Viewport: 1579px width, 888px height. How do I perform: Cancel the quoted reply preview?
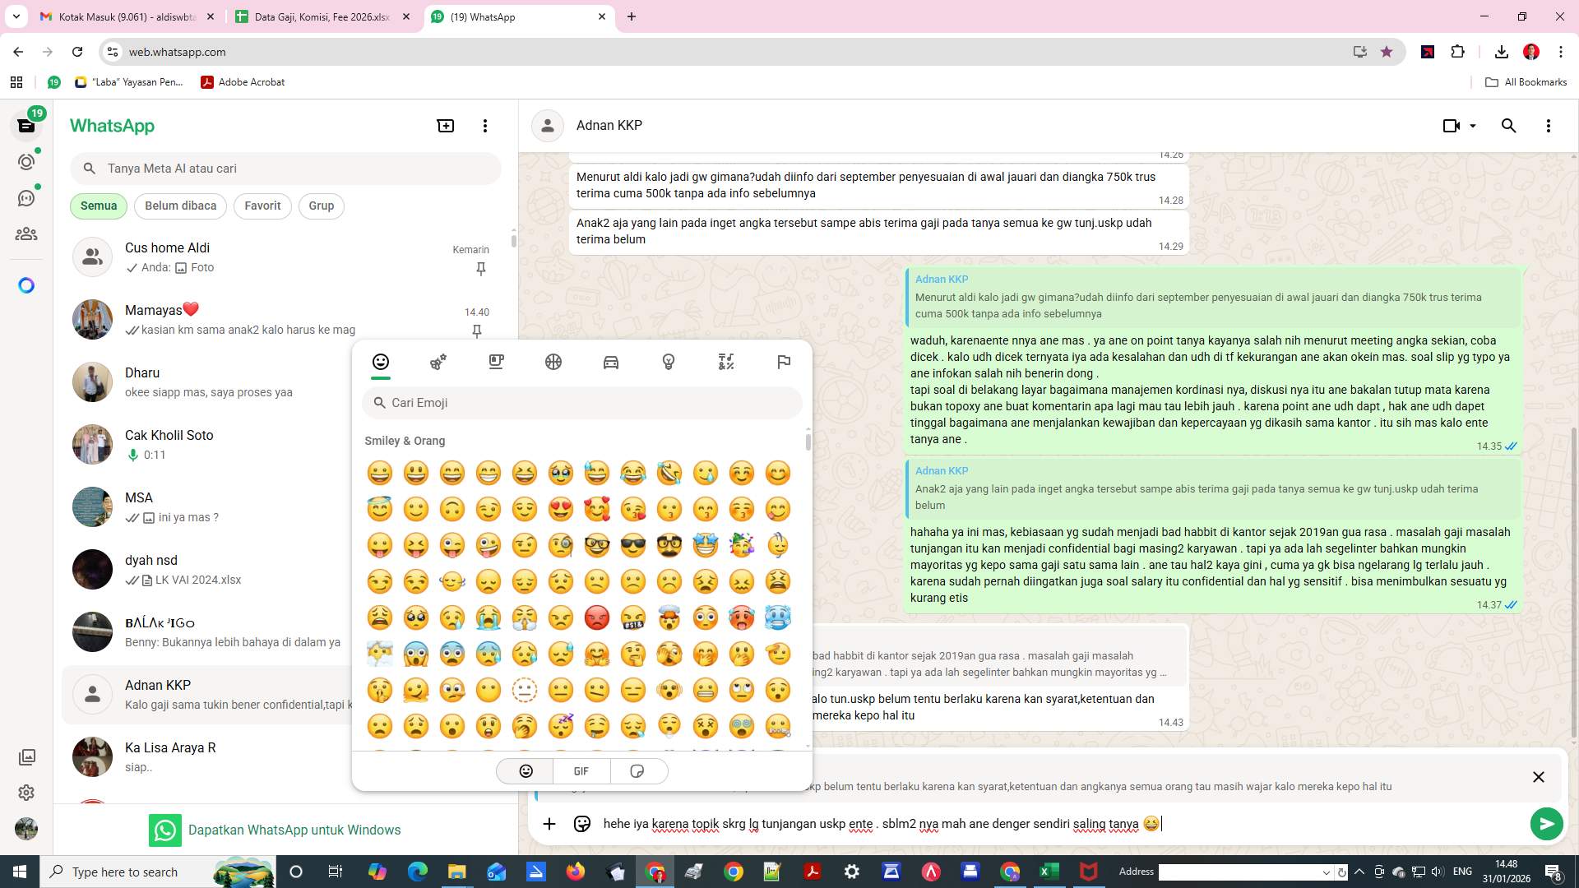pos(1538,777)
